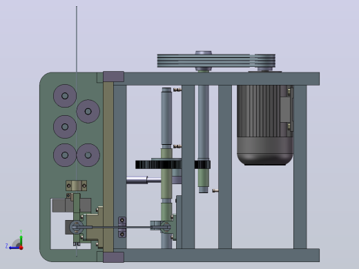The image size is (359, 269).
Task: Select the topmost left straightening roller
Action: tap(65, 96)
